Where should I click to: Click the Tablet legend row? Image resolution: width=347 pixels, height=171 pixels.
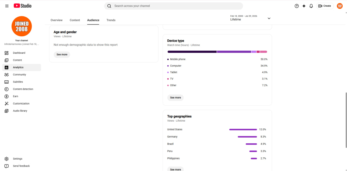[217, 72]
